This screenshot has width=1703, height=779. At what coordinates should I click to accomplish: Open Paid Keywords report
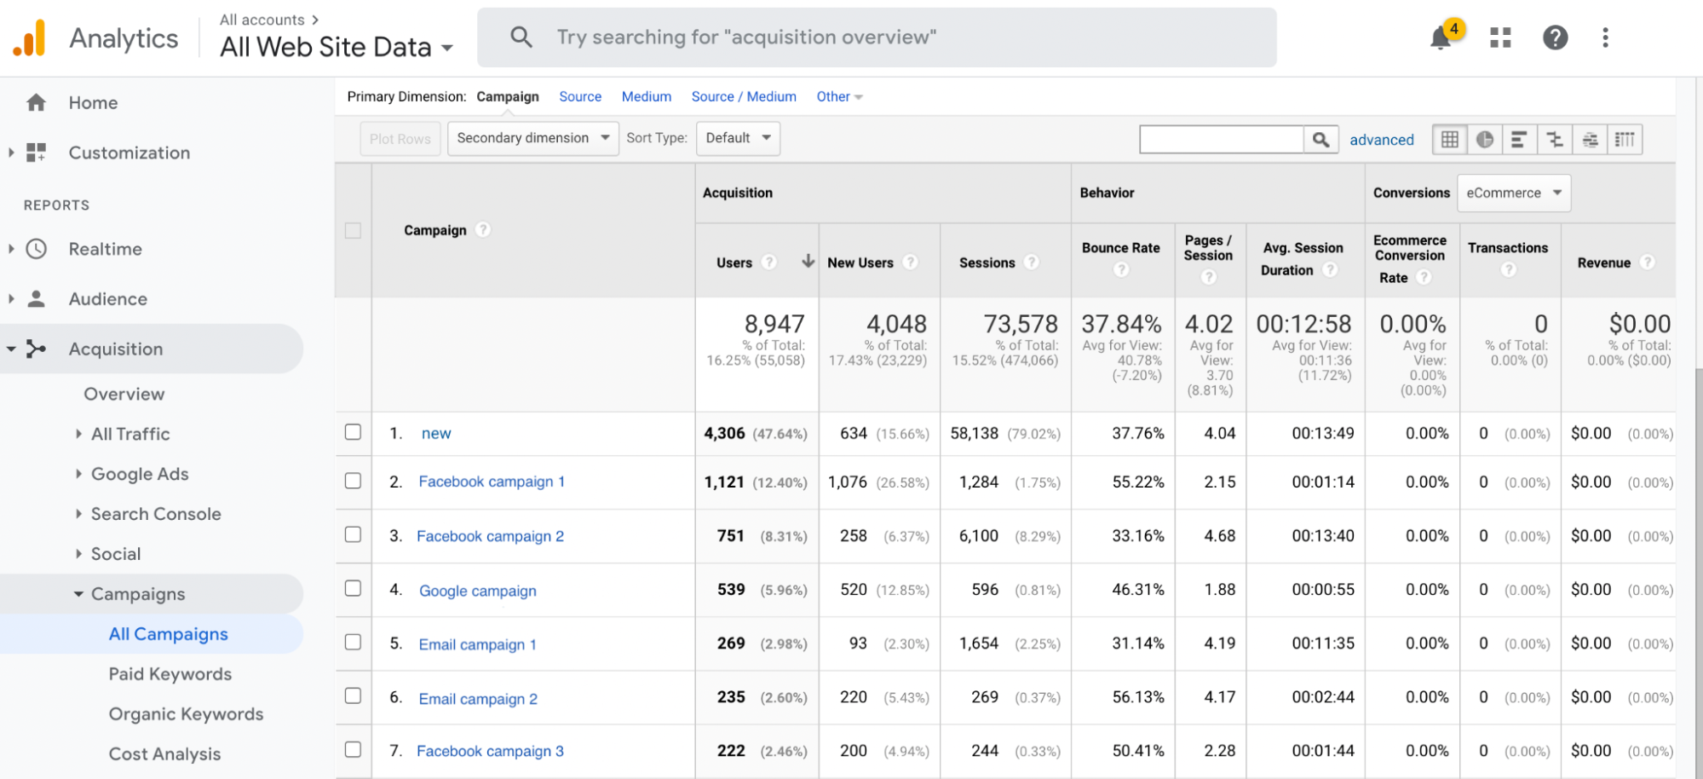pyautogui.click(x=170, y=674)
